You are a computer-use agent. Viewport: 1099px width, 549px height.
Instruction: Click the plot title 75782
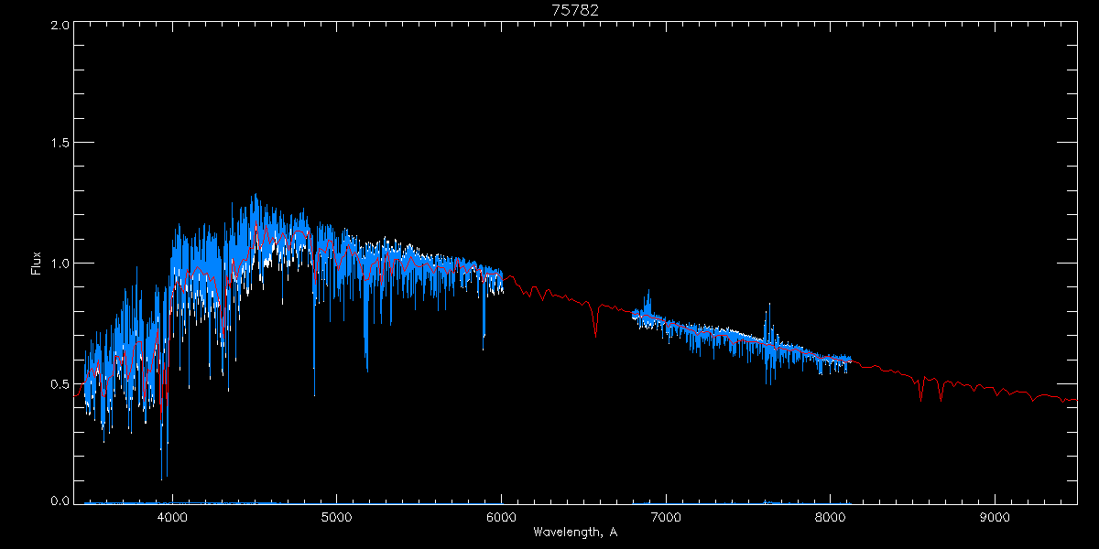pos(575,10)
